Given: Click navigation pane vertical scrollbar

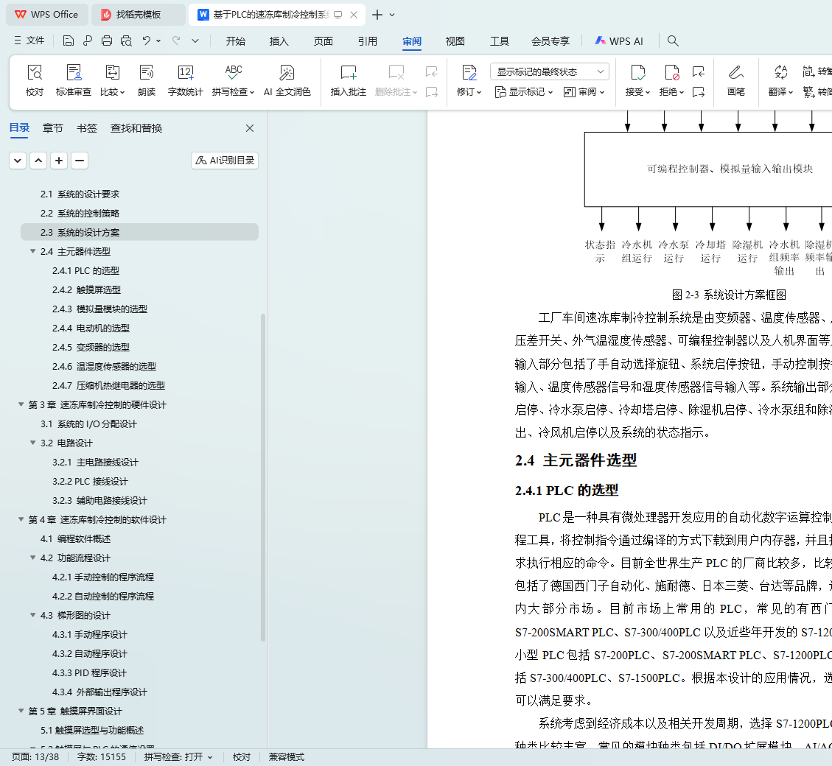Looking at the screenshot, I should point(263,477).
